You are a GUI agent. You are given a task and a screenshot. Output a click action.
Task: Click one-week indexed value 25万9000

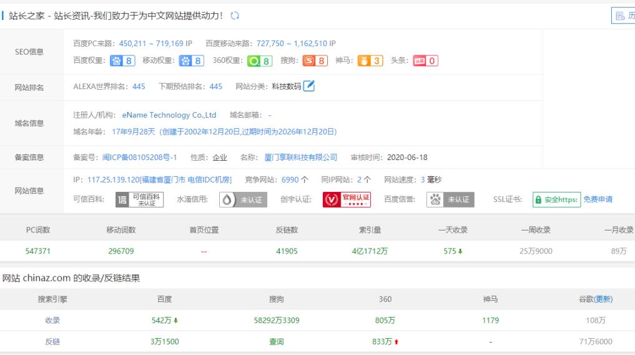pos(536,251)
